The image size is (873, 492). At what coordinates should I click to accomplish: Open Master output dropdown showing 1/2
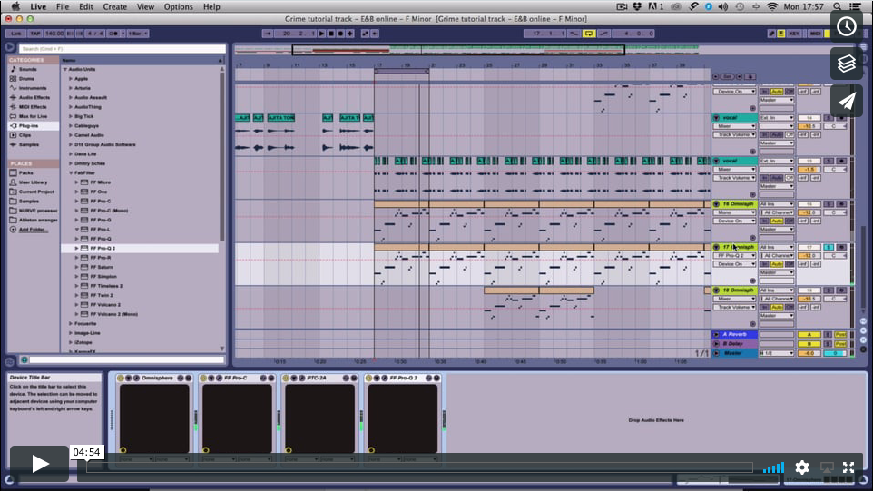[777, 353]
